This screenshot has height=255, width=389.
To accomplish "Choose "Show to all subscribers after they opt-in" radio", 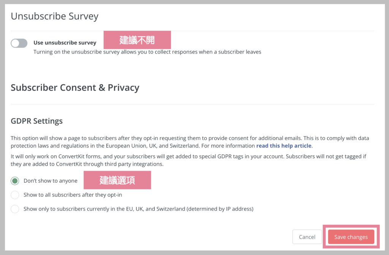I will (15, 195).
